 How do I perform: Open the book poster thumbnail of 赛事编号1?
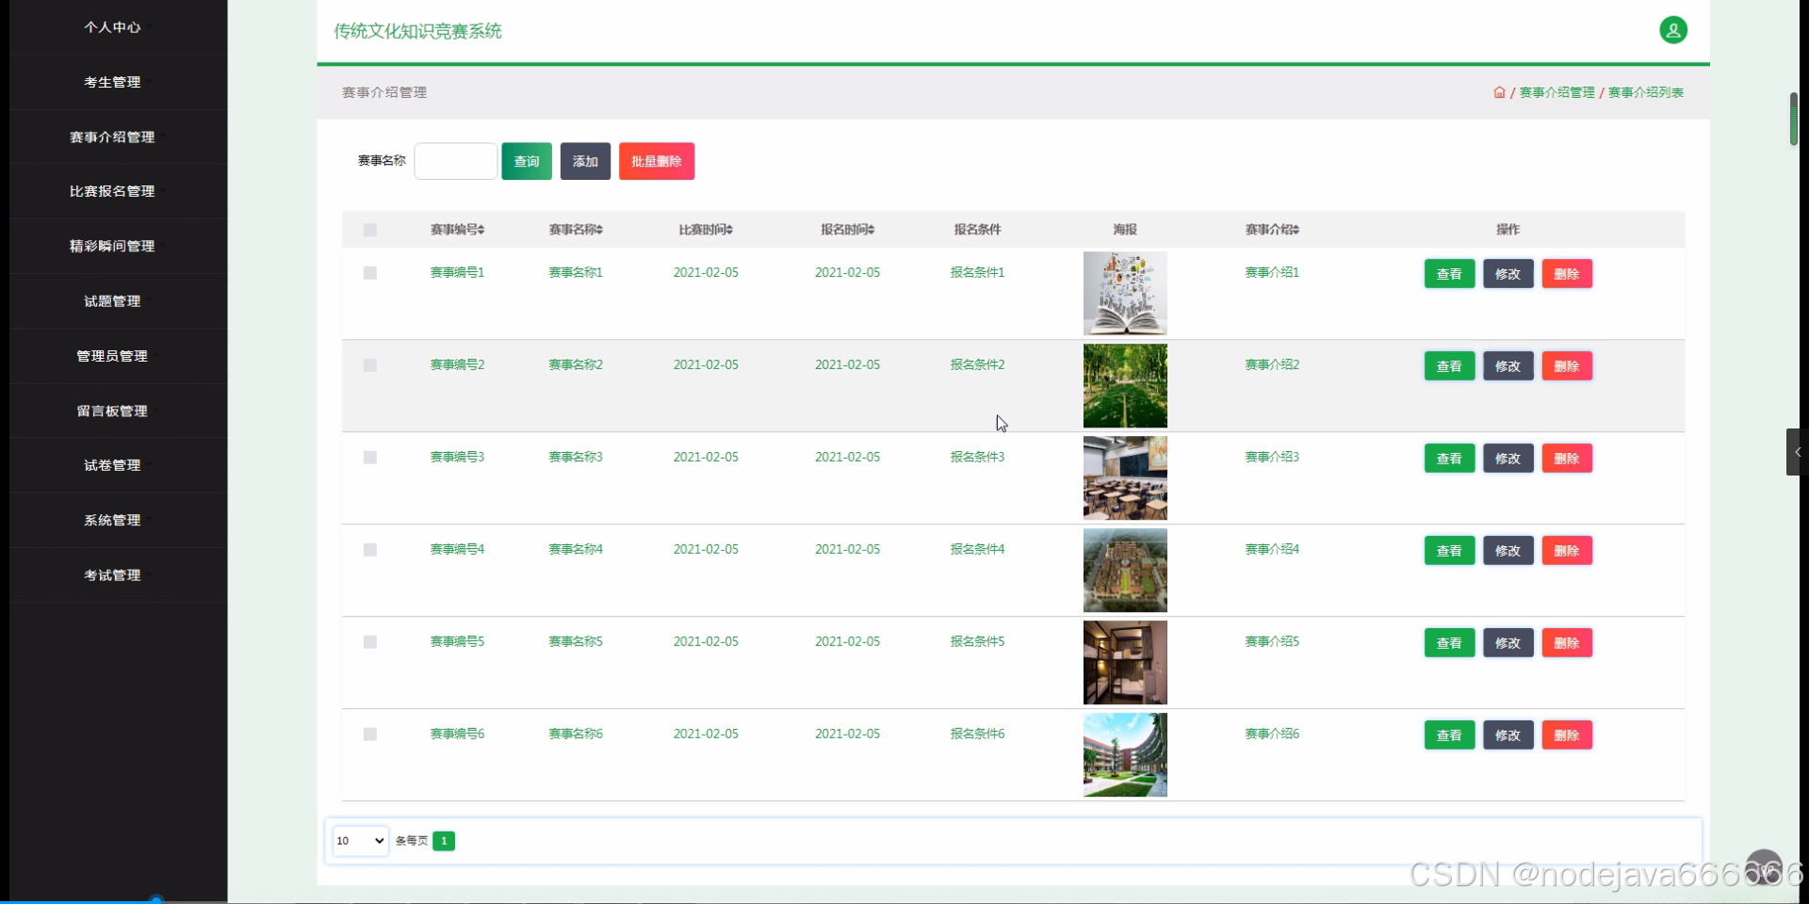pos(1125,293)
